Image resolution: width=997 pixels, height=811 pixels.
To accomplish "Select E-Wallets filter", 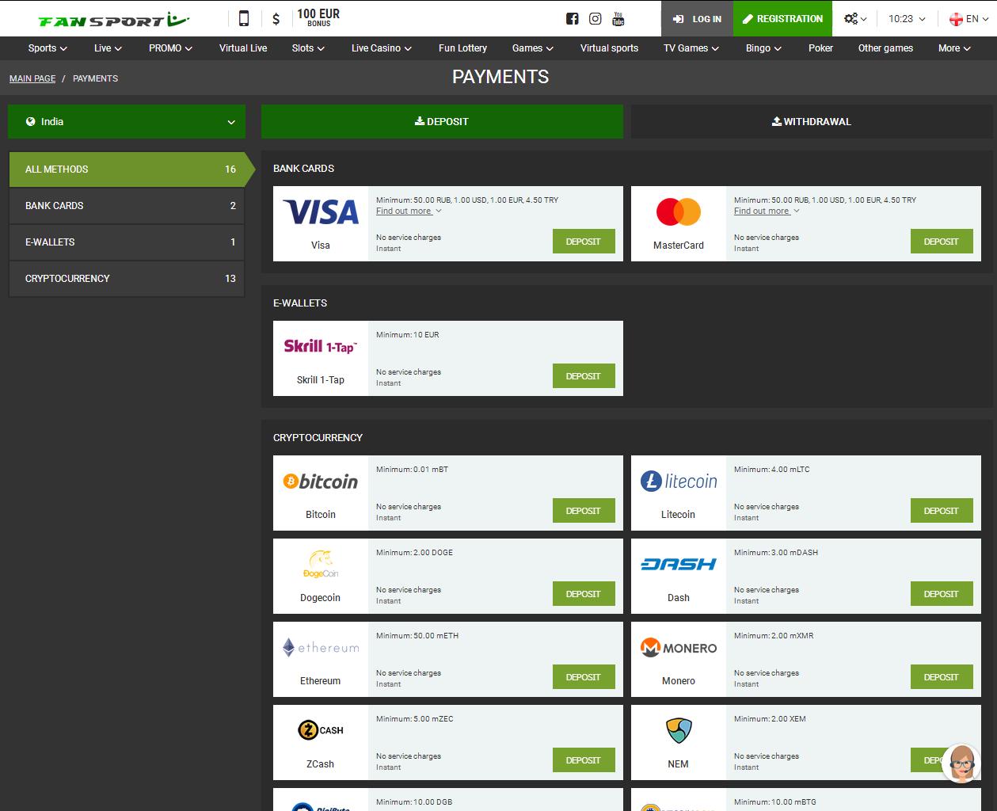I will (x=127, y=242).
